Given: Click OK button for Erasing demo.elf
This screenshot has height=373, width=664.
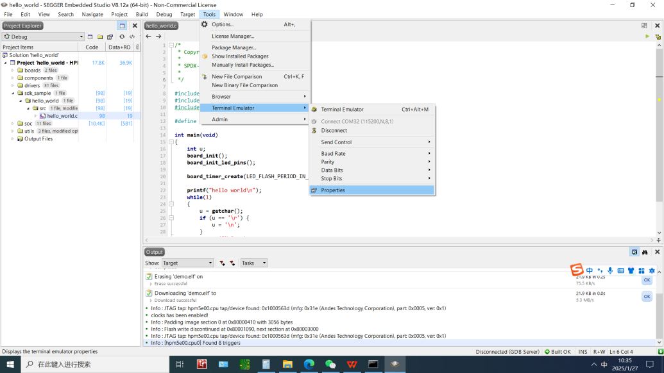Looking at the screenshot, I should (x=647, y=280).
